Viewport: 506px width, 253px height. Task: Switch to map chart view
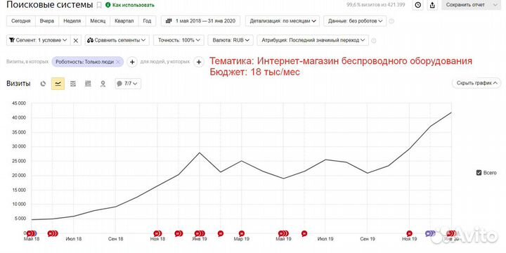[103, 84]
